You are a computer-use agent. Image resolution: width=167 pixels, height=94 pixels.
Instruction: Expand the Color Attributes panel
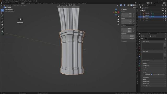coord(146,66)
